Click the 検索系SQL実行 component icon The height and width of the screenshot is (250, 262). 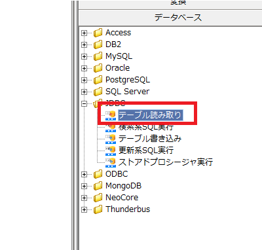111,128
